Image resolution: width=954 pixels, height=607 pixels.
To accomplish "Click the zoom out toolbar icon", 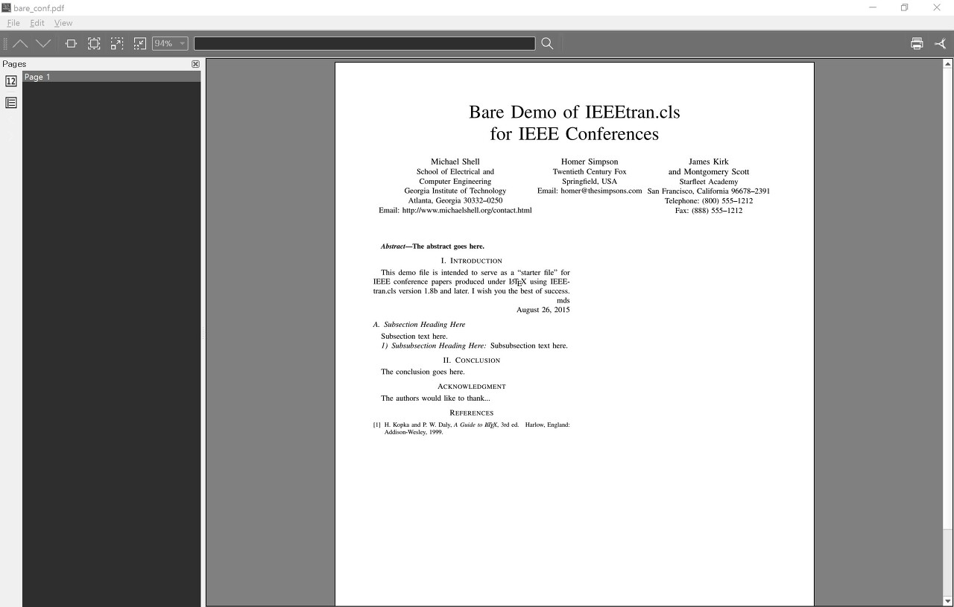I will pyautogui.click(x=140, y=44).
